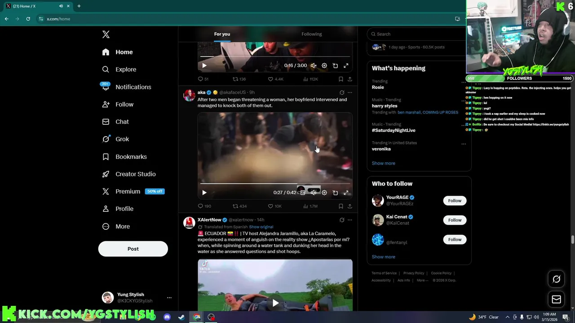575x323 pixels.
Task: Mute the top video sound
Action: [314, 65]
